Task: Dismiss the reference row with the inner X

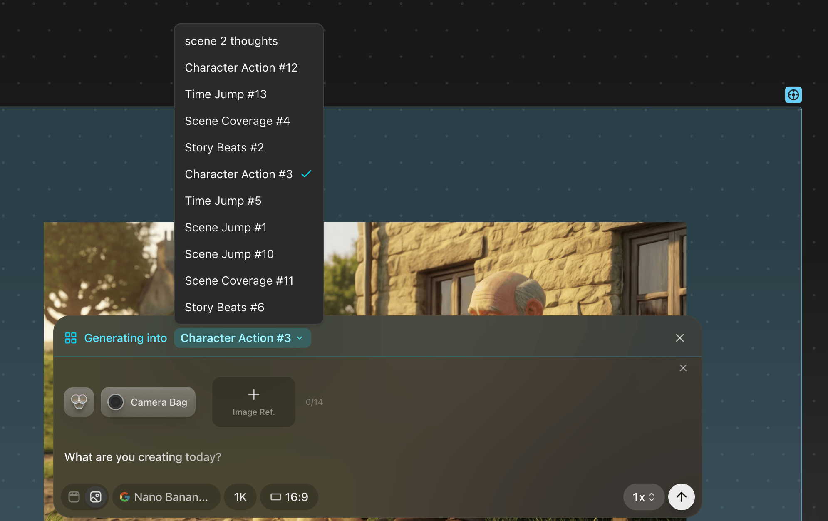Action: pos(683,368)
